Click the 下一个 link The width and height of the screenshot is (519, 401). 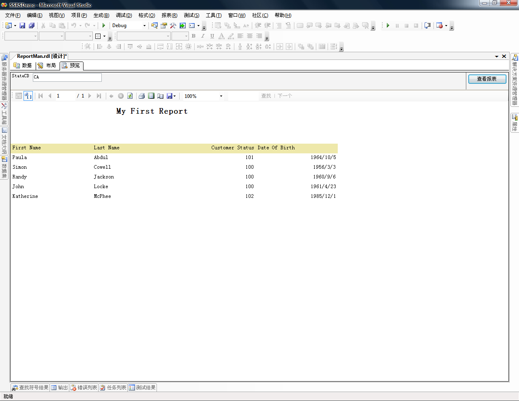285,96
